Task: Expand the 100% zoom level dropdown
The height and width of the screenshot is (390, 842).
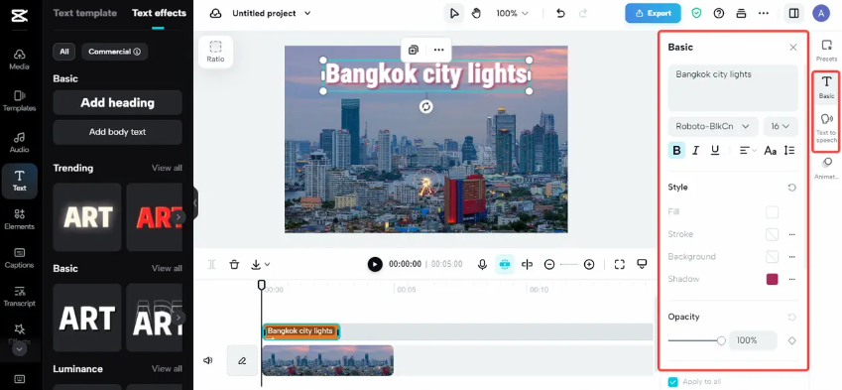Action: point(513,14)
